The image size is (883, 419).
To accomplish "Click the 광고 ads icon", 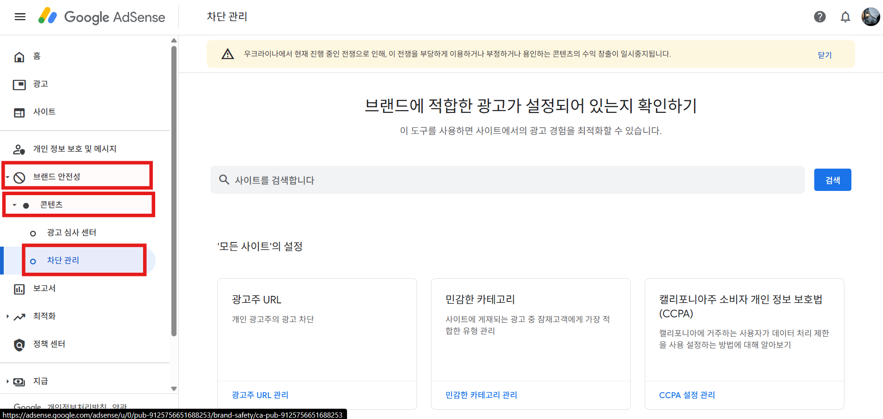I will click(19, 85).
